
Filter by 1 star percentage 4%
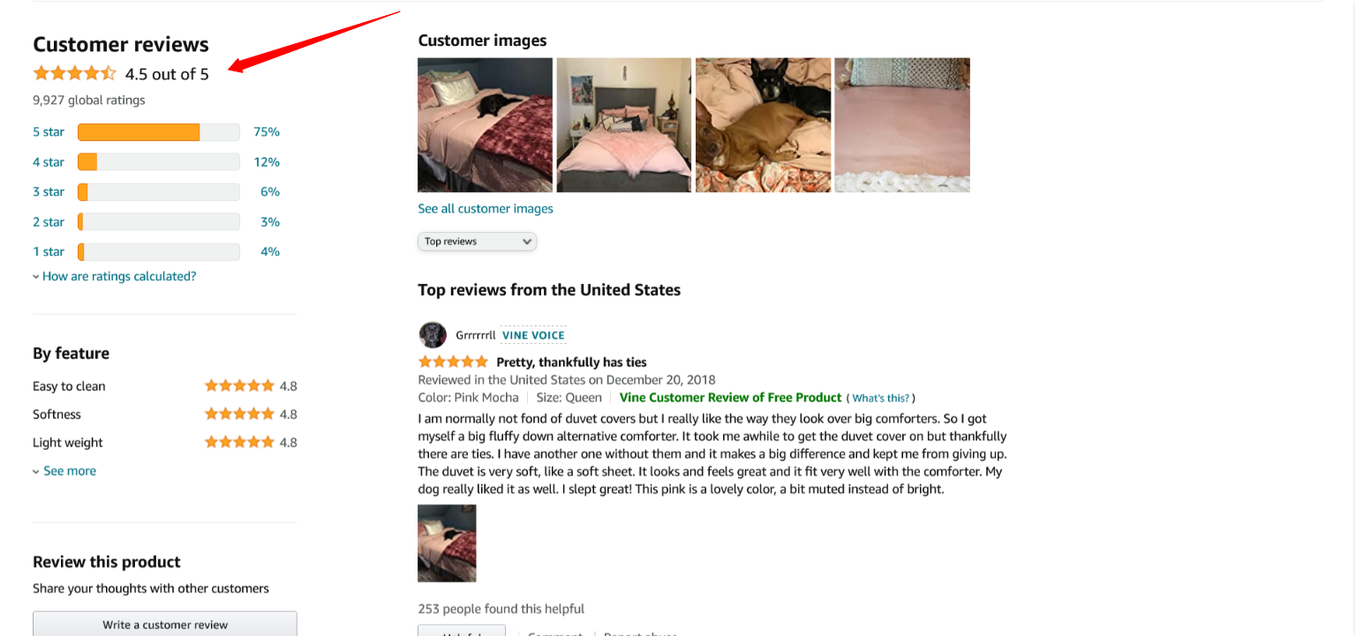pyautogui.click(x=270, y=251)
